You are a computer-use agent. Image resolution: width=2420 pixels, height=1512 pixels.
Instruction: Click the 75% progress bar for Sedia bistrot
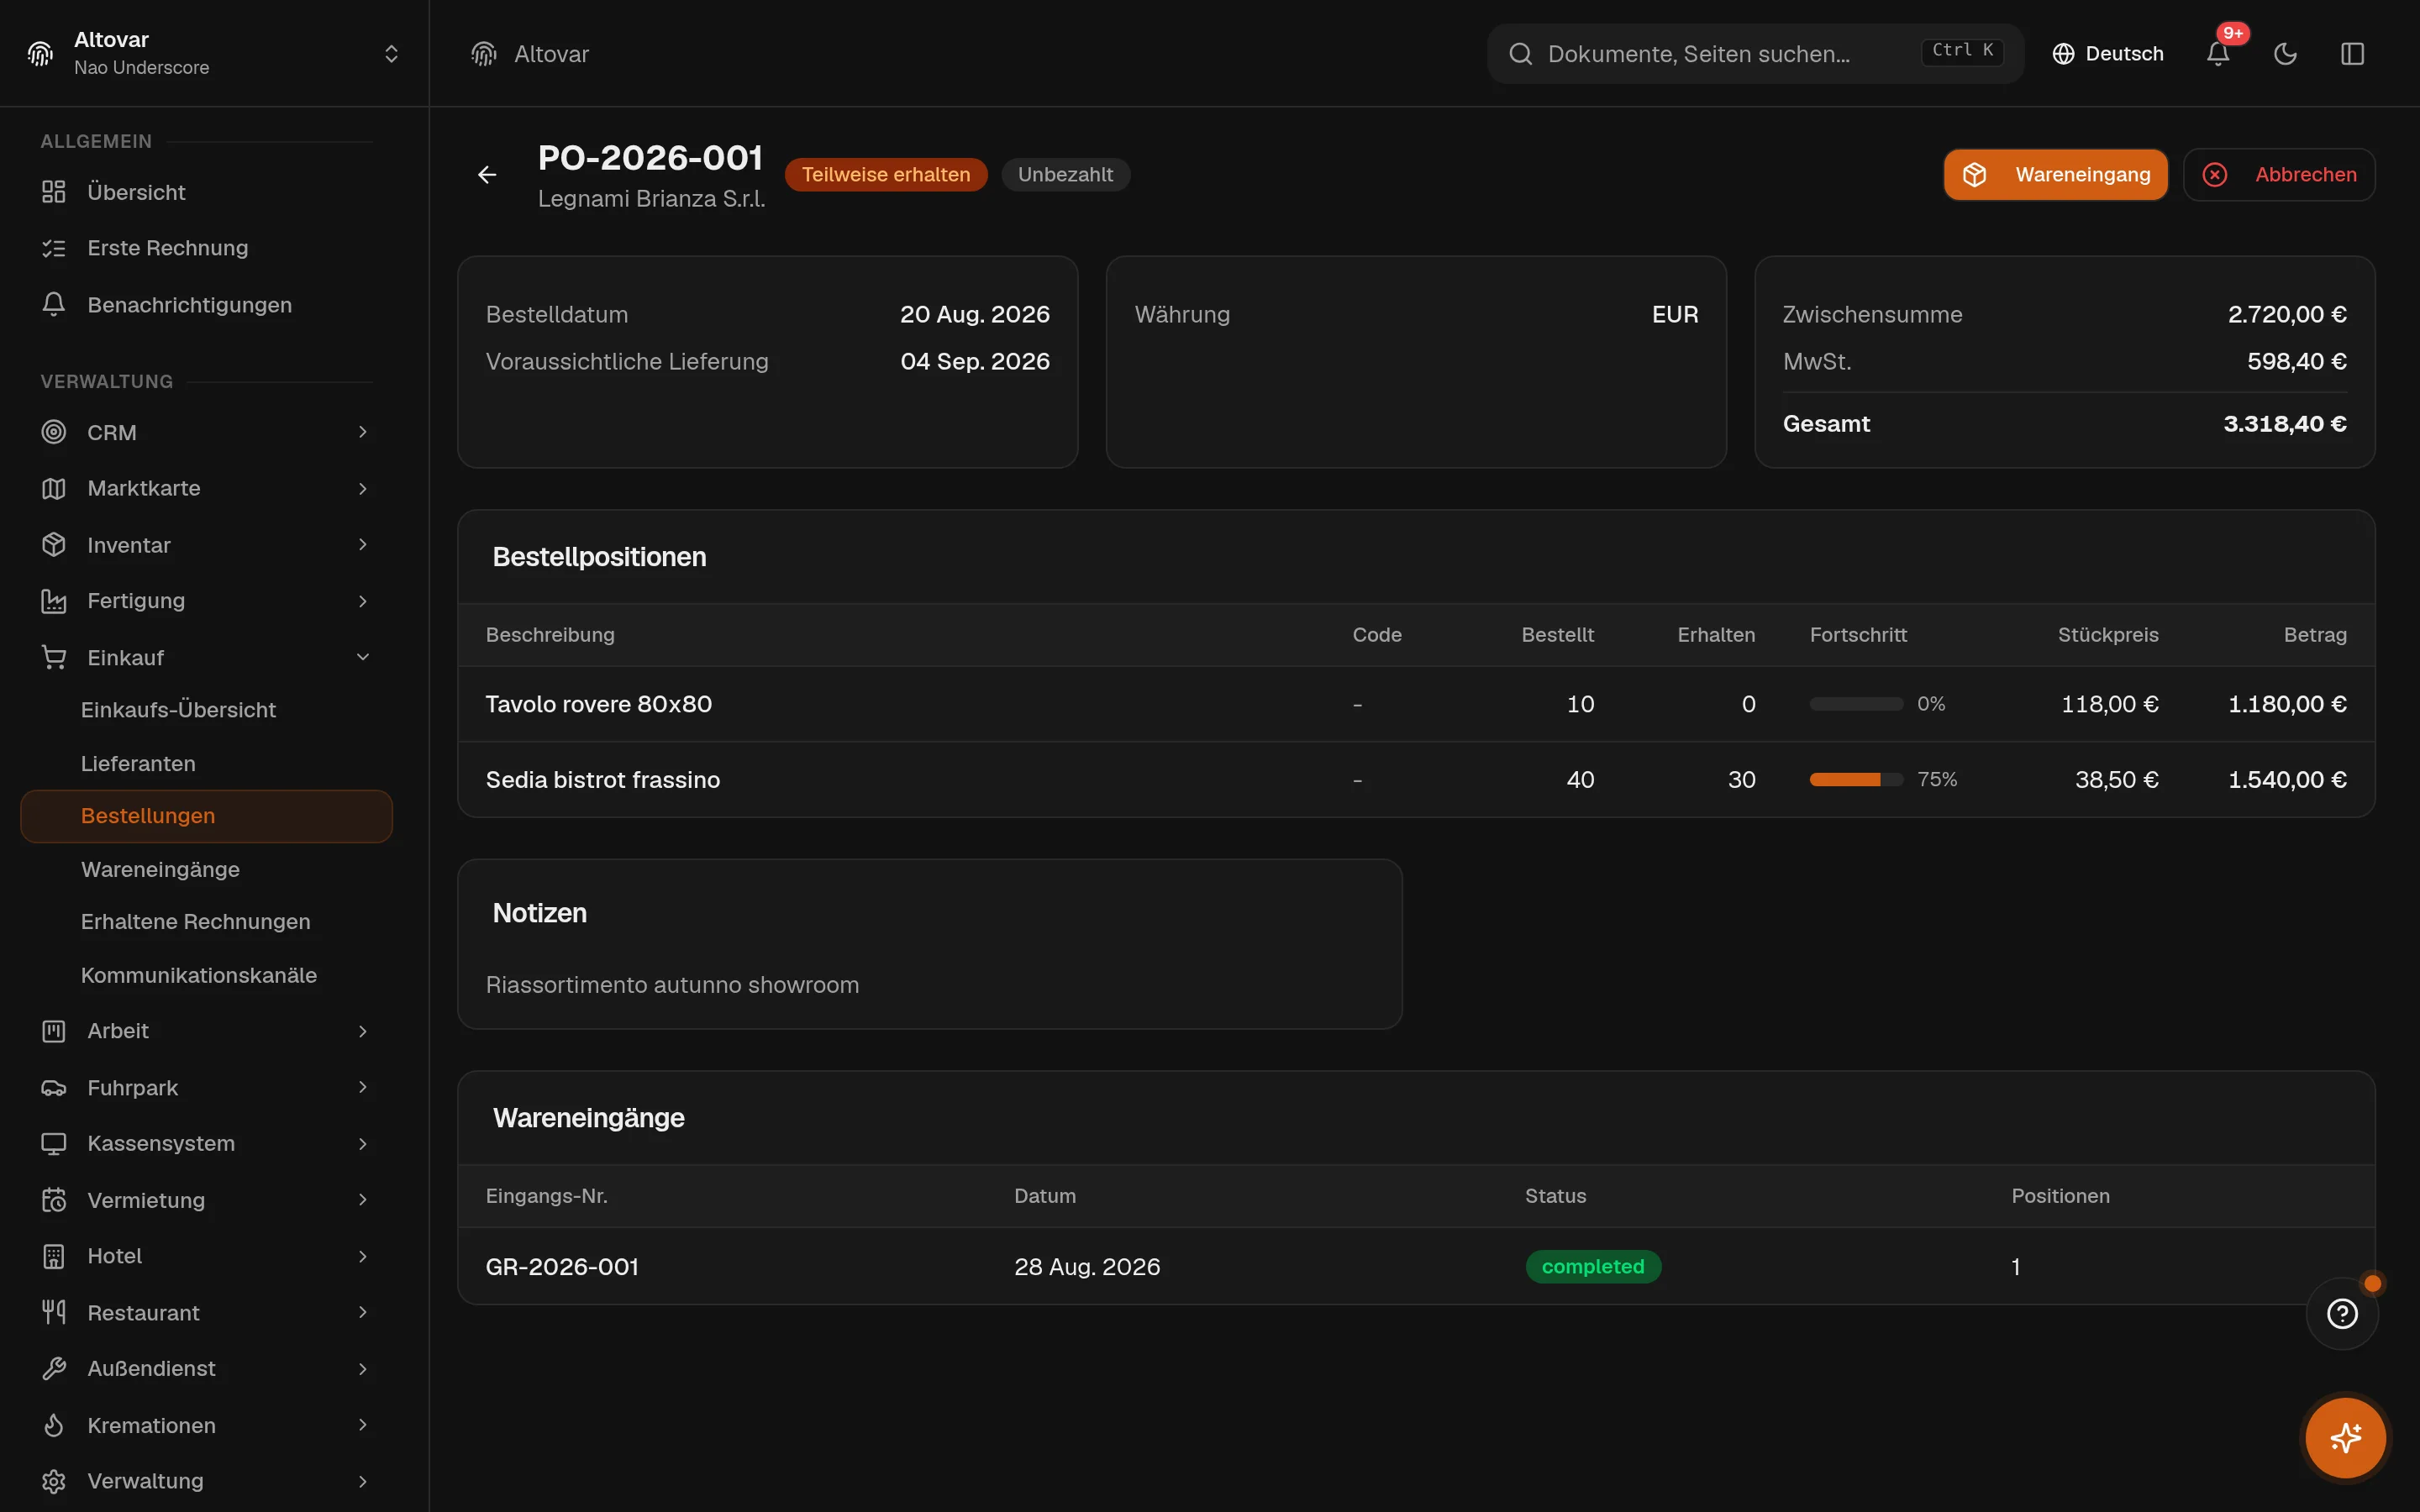(x=1856, y=779)
